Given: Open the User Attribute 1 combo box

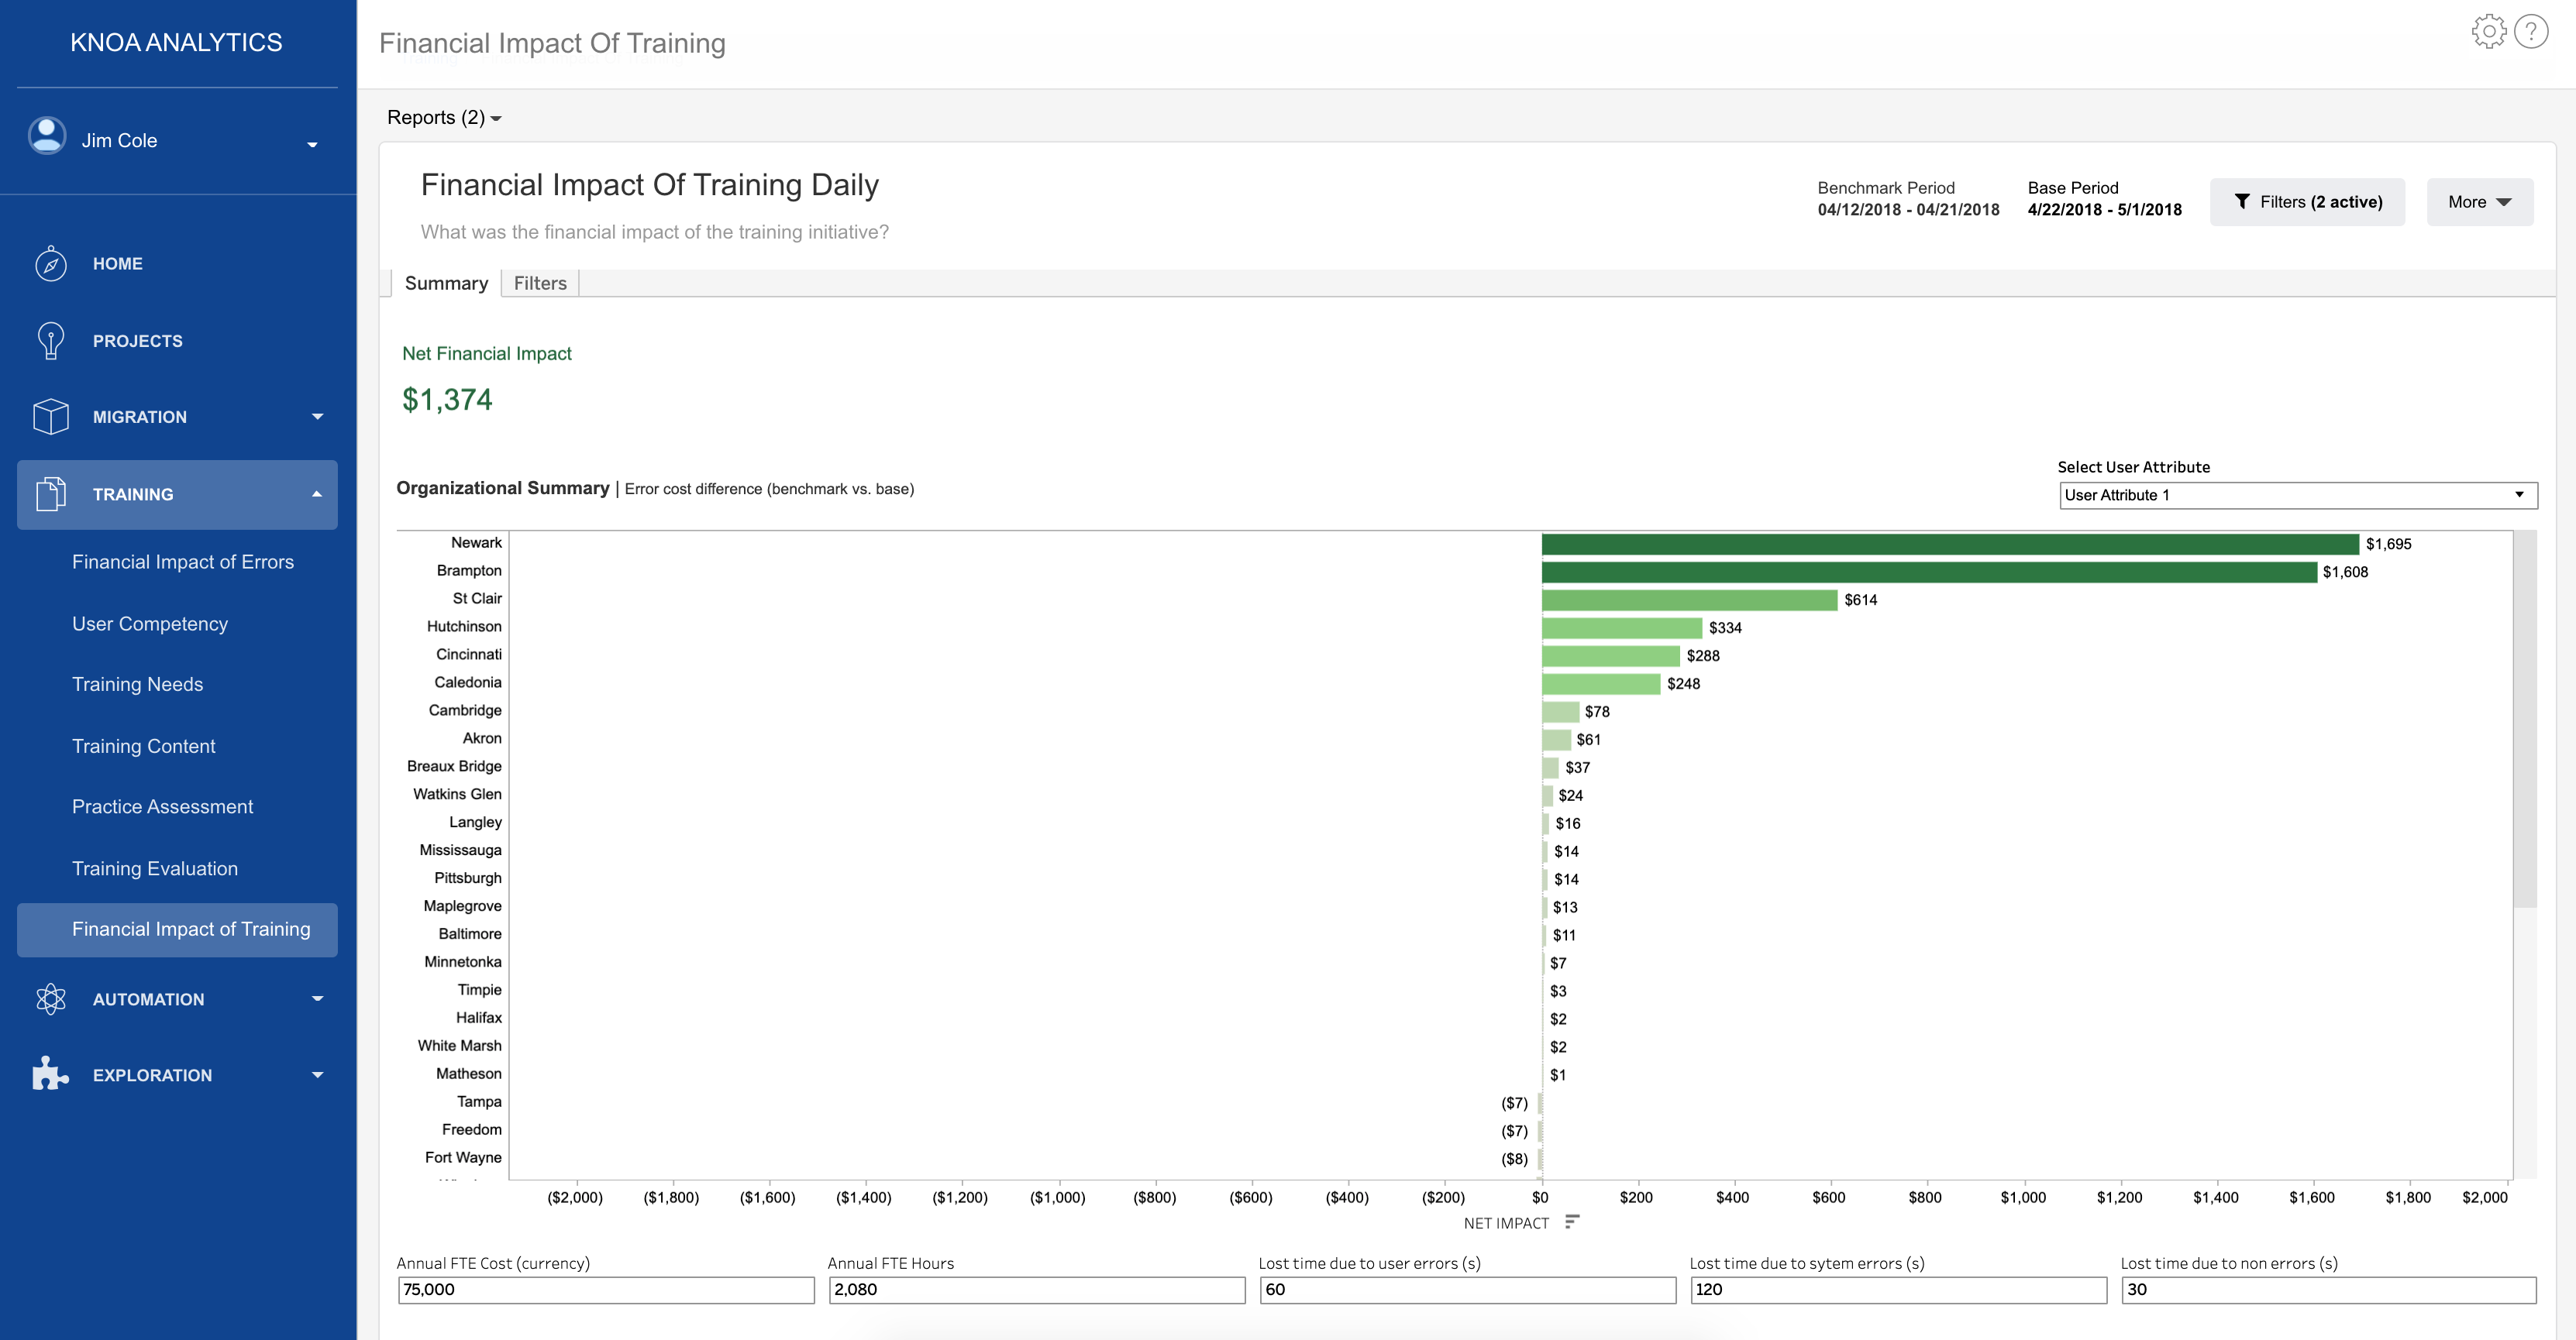Looking at the screenshot, I should [2297, 496].
